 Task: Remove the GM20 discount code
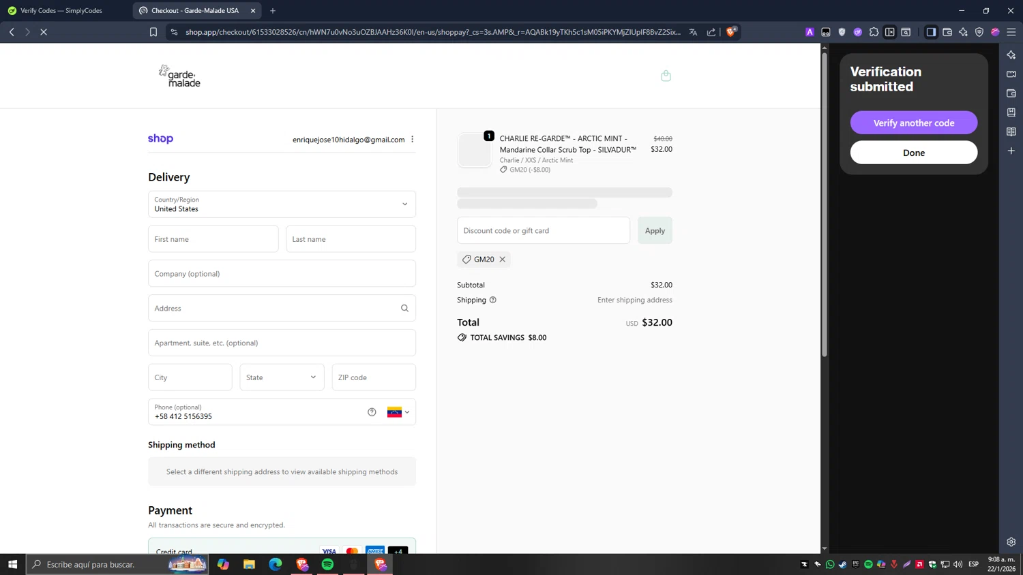[503, 260]
